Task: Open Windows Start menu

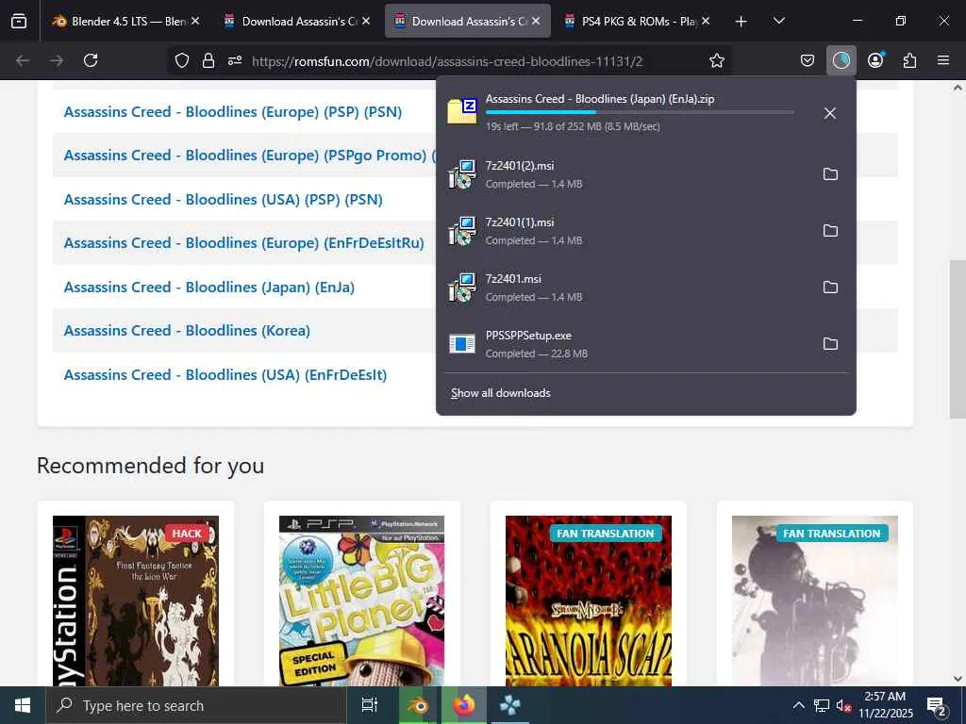Action: click(23, 705)
